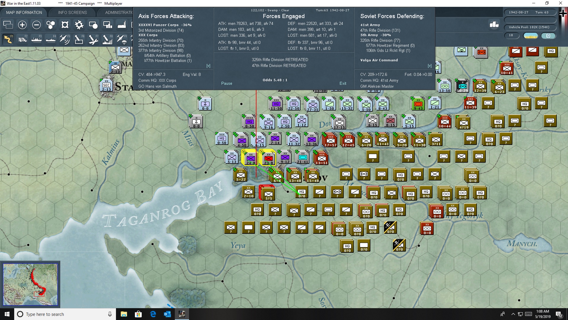The image size is (568, 320).
Task: Open the INFO SCREENS tab
Action: point(72,12)
